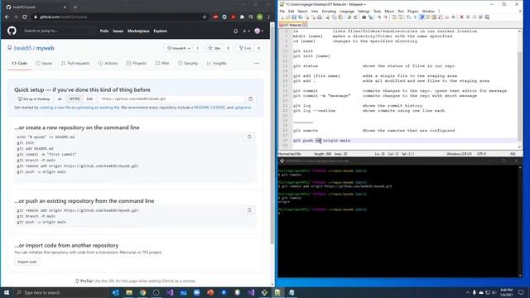
Task: Open the plus create-new dropdown on GitHub
Action: [246, 31]
